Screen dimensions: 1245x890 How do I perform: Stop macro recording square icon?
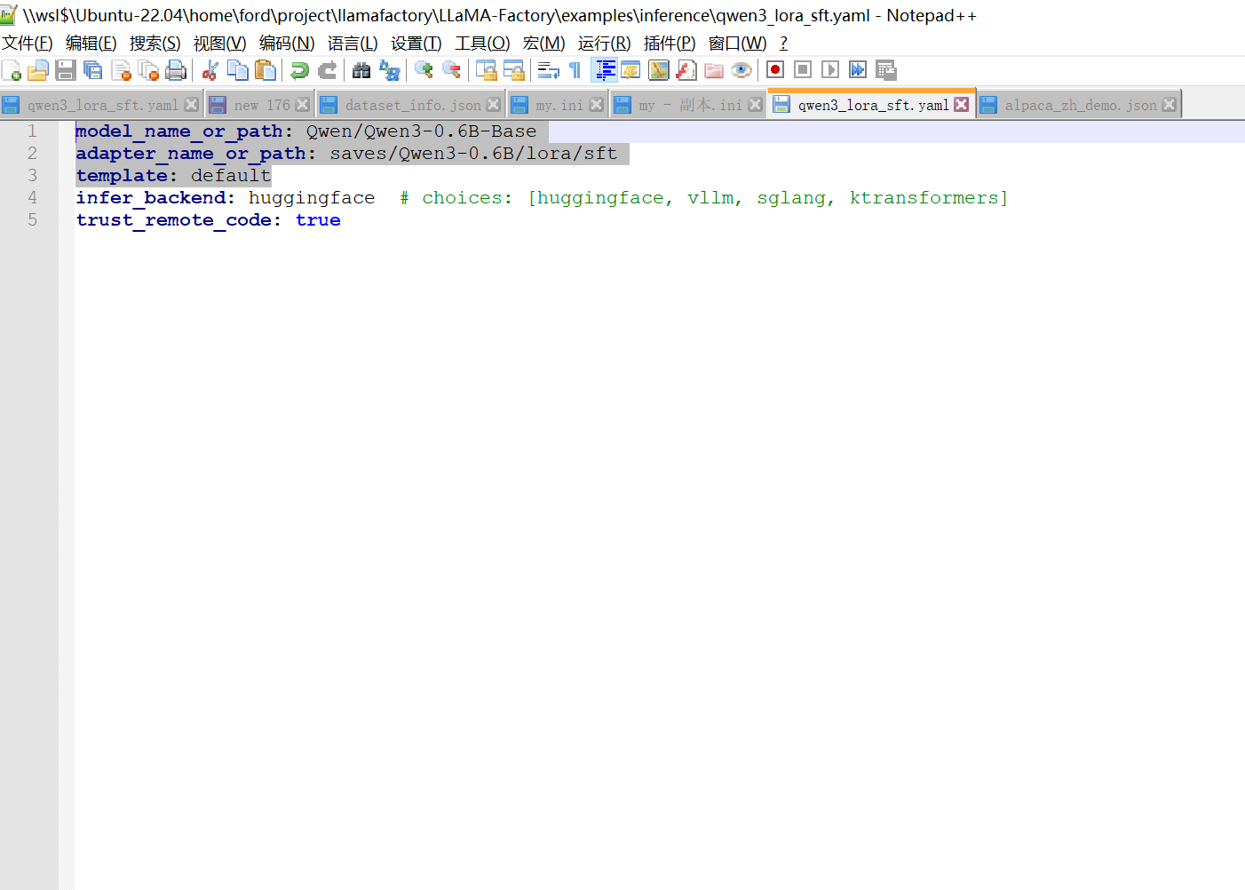click(x=803, y=70)
